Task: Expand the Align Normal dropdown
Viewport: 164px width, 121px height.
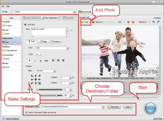Action: pos(46,71)
